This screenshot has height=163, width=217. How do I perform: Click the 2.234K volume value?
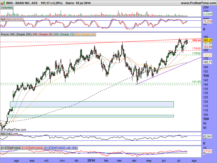[208, 14]
